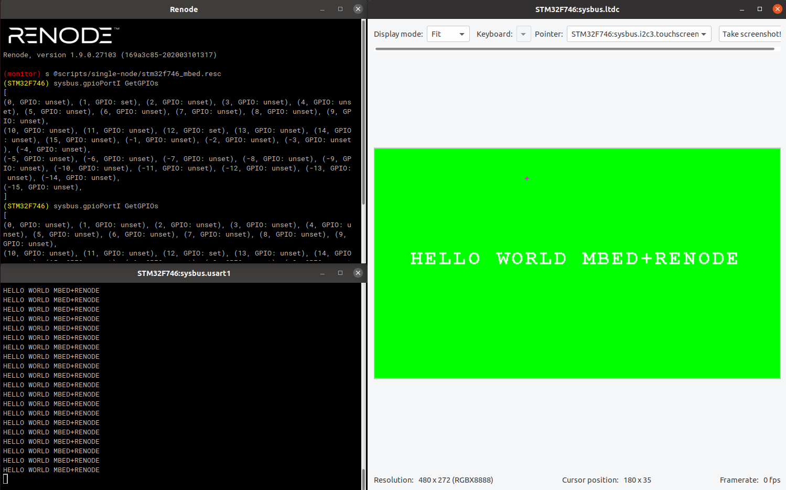Open the Display mode dropdown showing Fit

click(448, 34)
